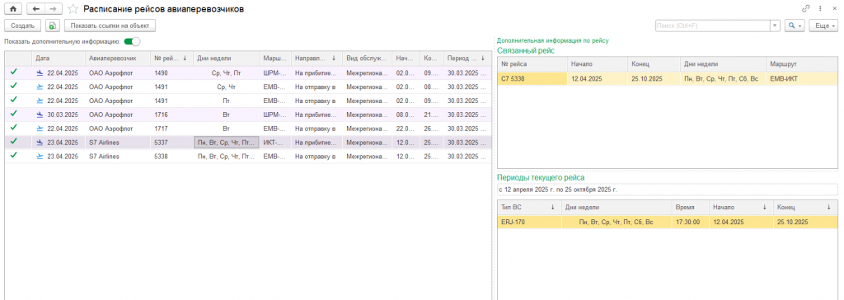Click green checkmark of flight 1717 row
The width and height of the screenshot is (844, 300).
click(13, 128)
